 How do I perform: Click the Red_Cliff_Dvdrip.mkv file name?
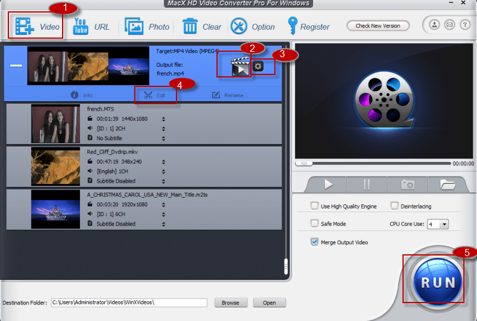[112, 152]
